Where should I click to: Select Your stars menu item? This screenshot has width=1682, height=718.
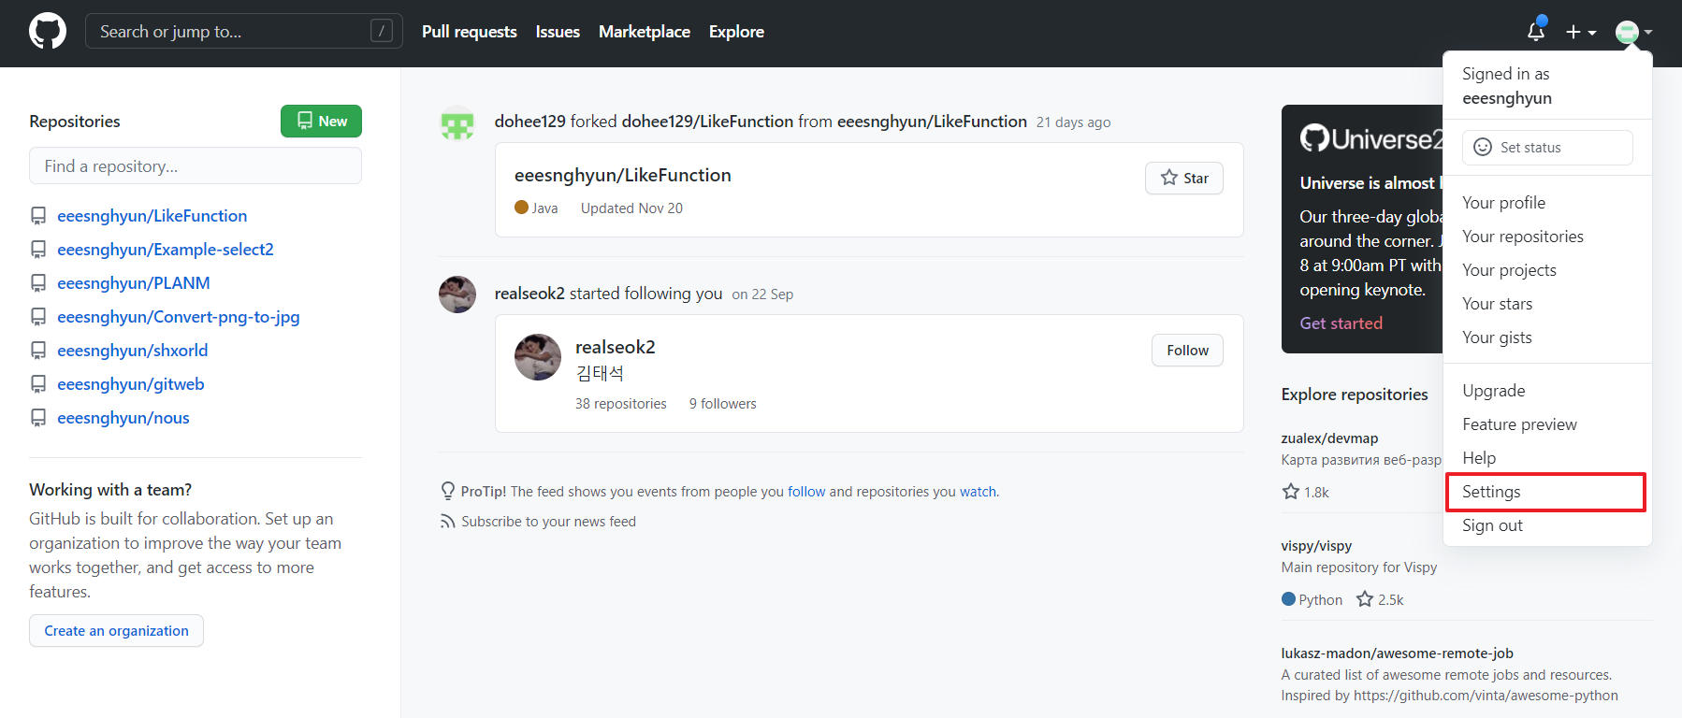click(1547, 304)
